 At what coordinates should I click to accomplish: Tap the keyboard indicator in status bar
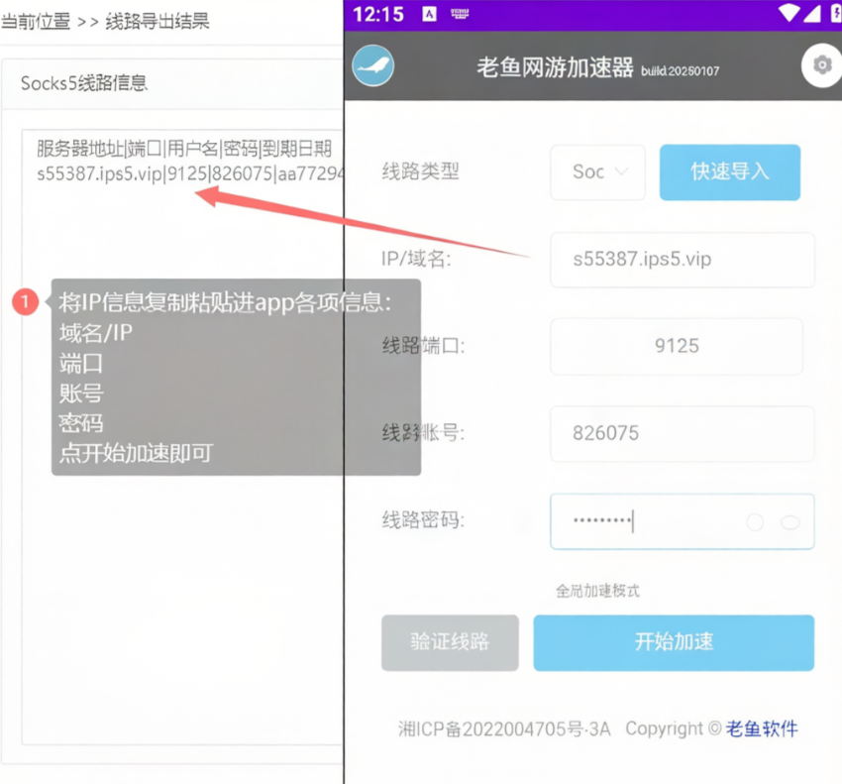[x=460, y=14]
